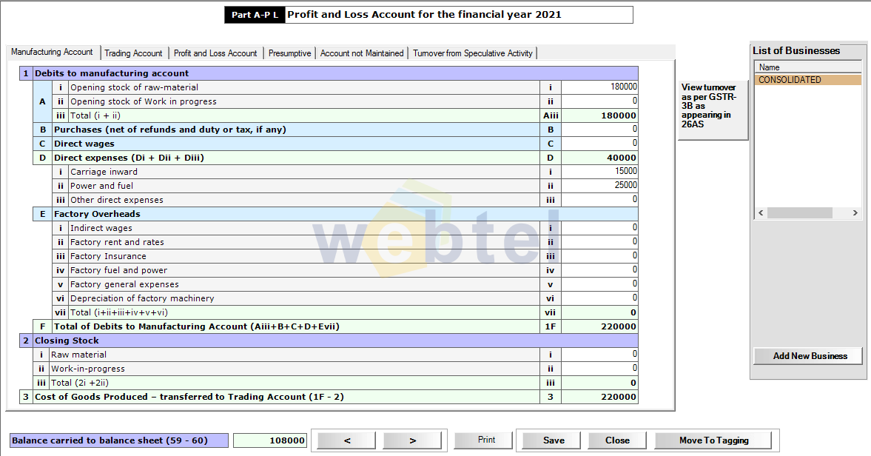This screenshot has height=456, width=871.
Task: Click Cost of Goods Produced value 220000
Action: pyautogui.click(x=599, y=397)
